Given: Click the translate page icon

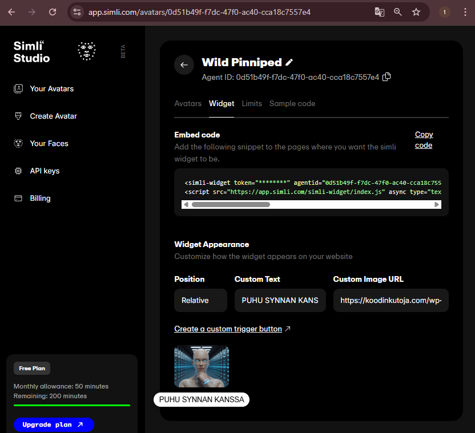Looking at the screenshot, I should pyautogui.click(x=379, y=12).
